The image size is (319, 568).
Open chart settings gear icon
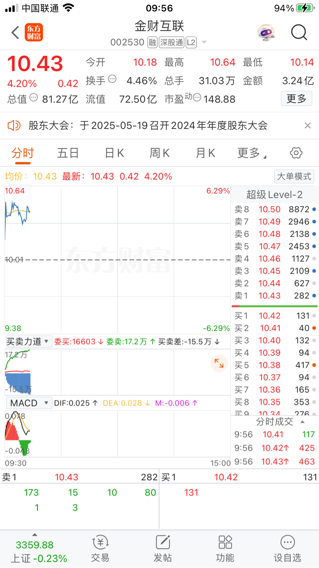[x=296, y=153]
